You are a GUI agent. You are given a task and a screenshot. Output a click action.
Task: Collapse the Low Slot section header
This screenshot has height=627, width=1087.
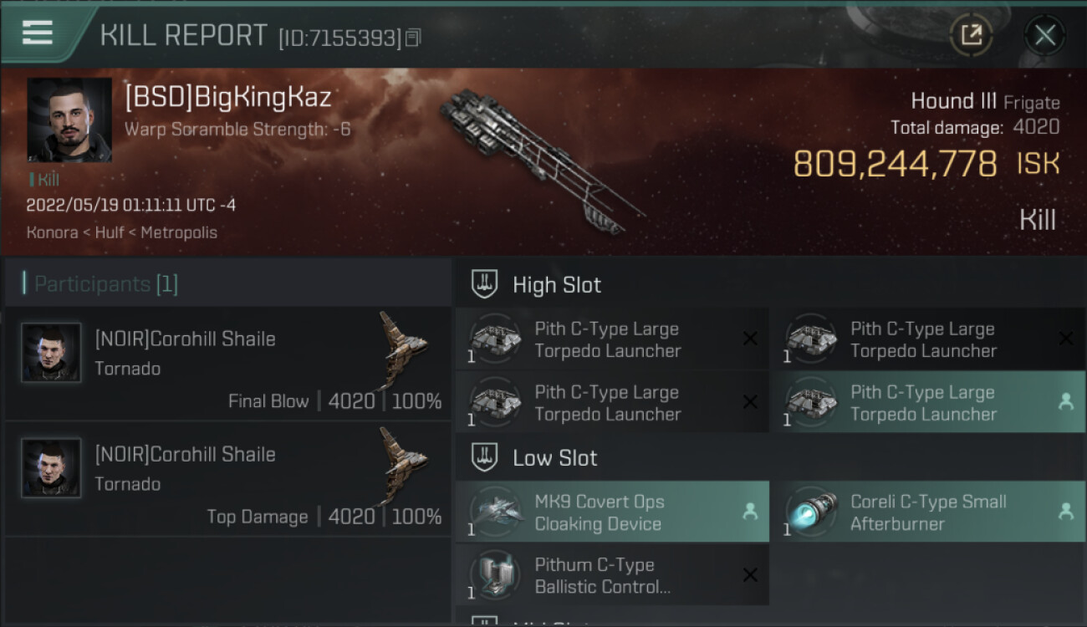pos(770,457)
